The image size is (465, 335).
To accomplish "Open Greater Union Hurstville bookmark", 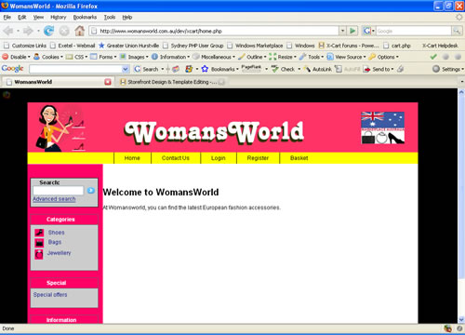I will (129, 46).
